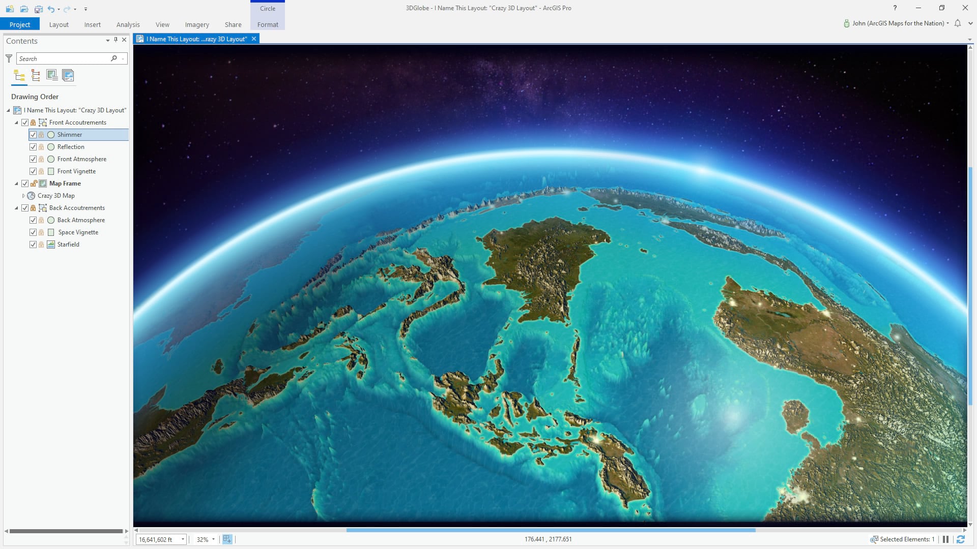Expand the Crazy 3D Map node
This screenshot has width=977, height=549.
point(23,196)
